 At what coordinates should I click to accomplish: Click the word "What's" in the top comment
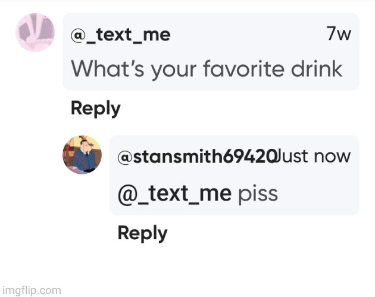coord(99,69)
